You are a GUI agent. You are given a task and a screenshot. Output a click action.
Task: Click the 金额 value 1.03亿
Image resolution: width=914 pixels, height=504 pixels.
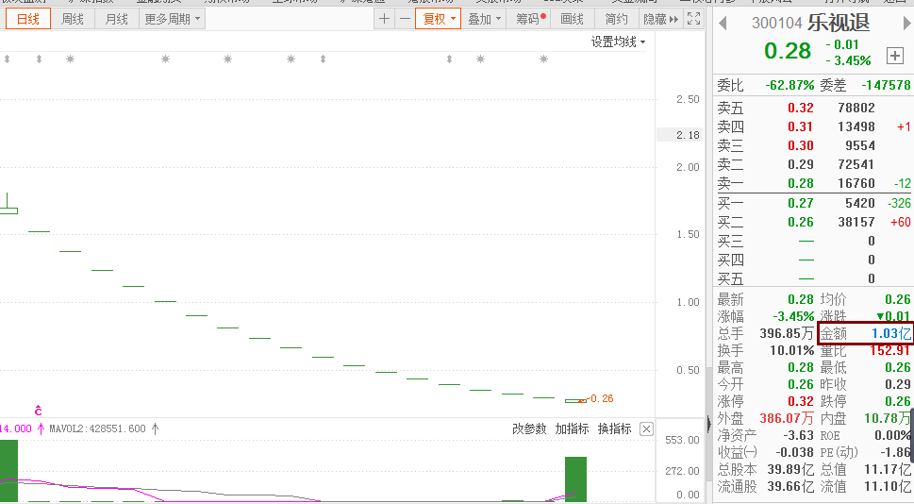(x=891, y=334)
